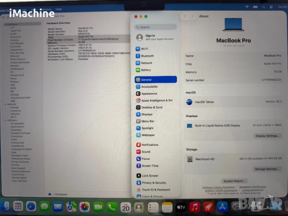
Task: Open Music app from the Dock
Action: click(194, 207)
